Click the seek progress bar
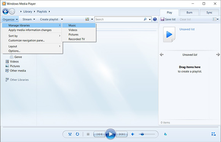The width and height of the screenshot is (221, 142). pos(110,127)
